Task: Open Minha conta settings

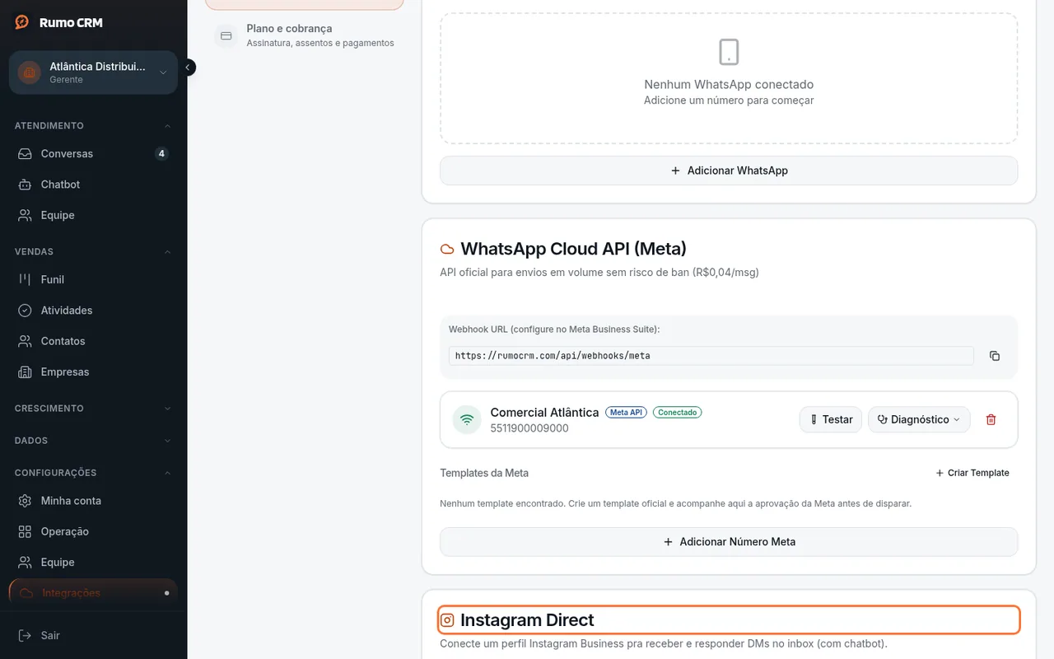Action: [93, 501]
